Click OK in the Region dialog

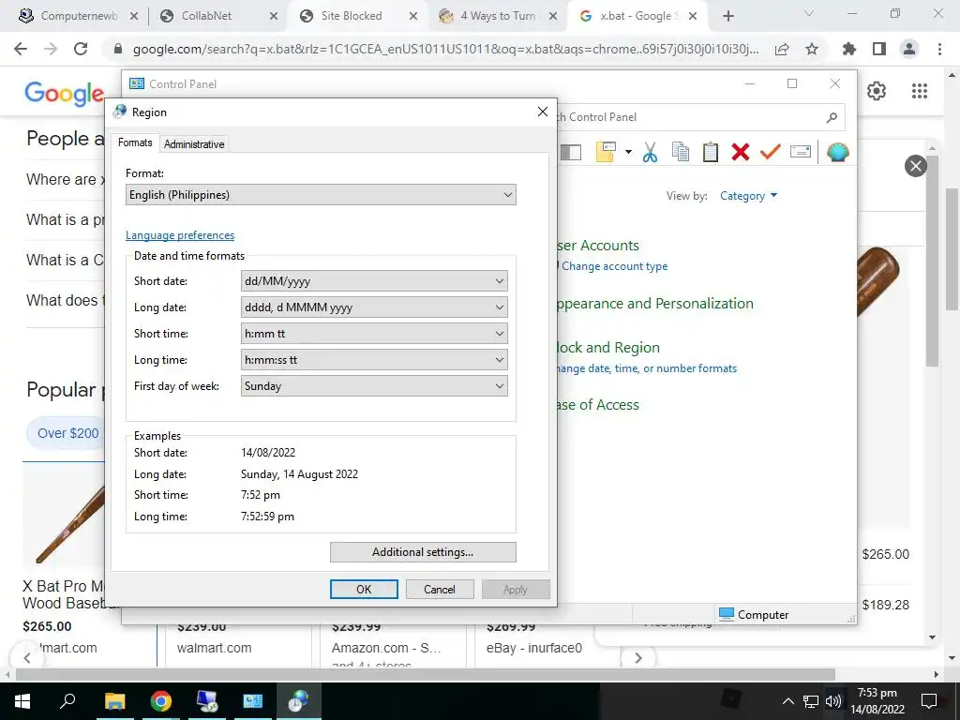pos(364,589)
